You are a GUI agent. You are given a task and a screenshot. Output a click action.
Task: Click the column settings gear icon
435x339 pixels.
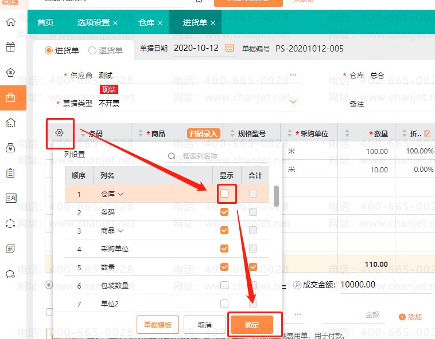(59, 133)
